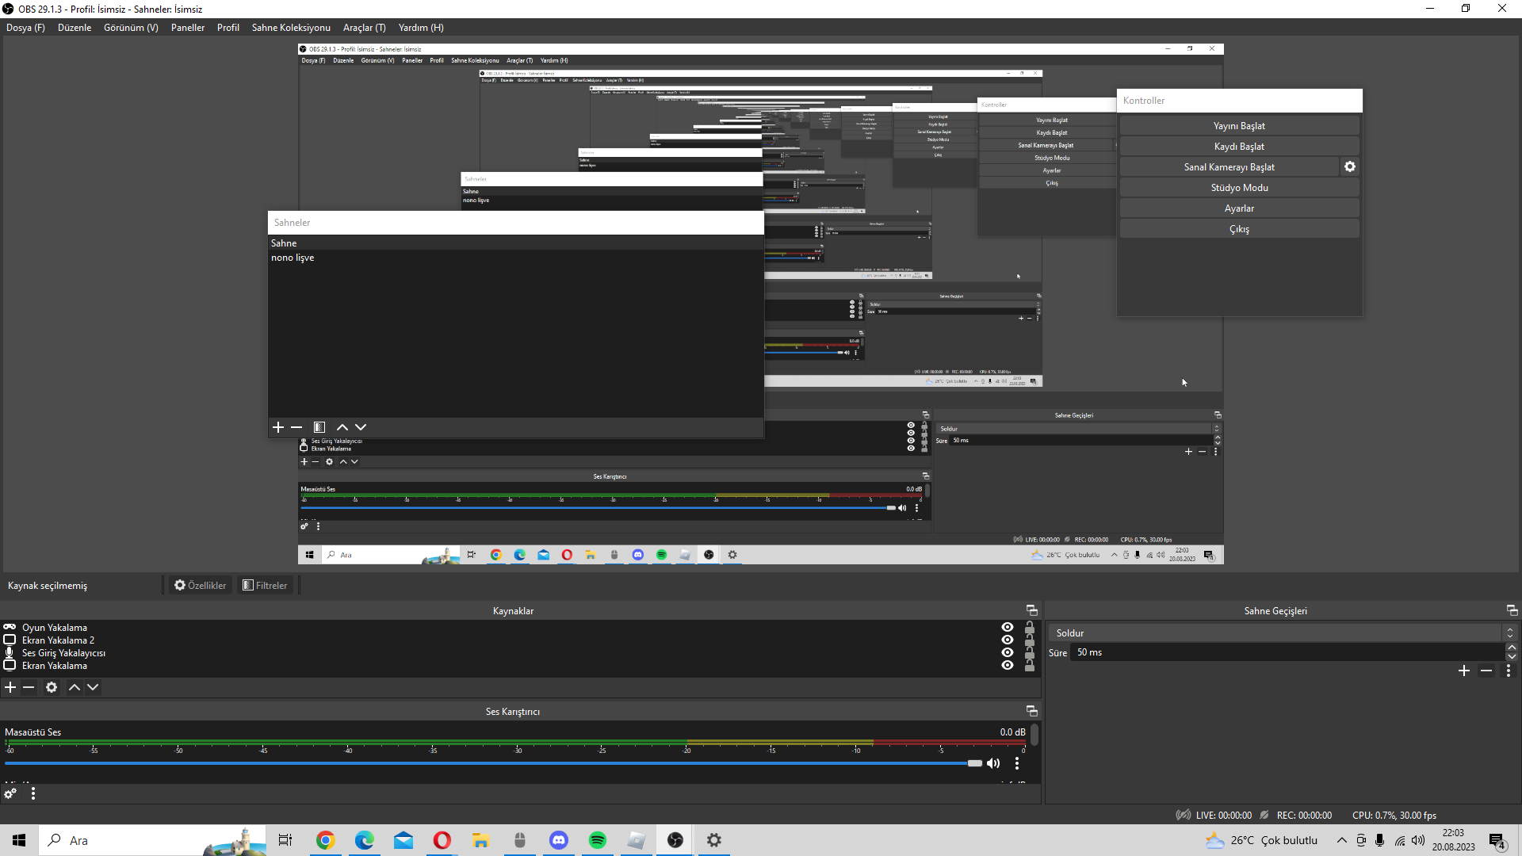The height and width of the screenshot is (856, 1522).
Task: Mute Masaüstü Ses speaker icon
Action: (993, 763)
